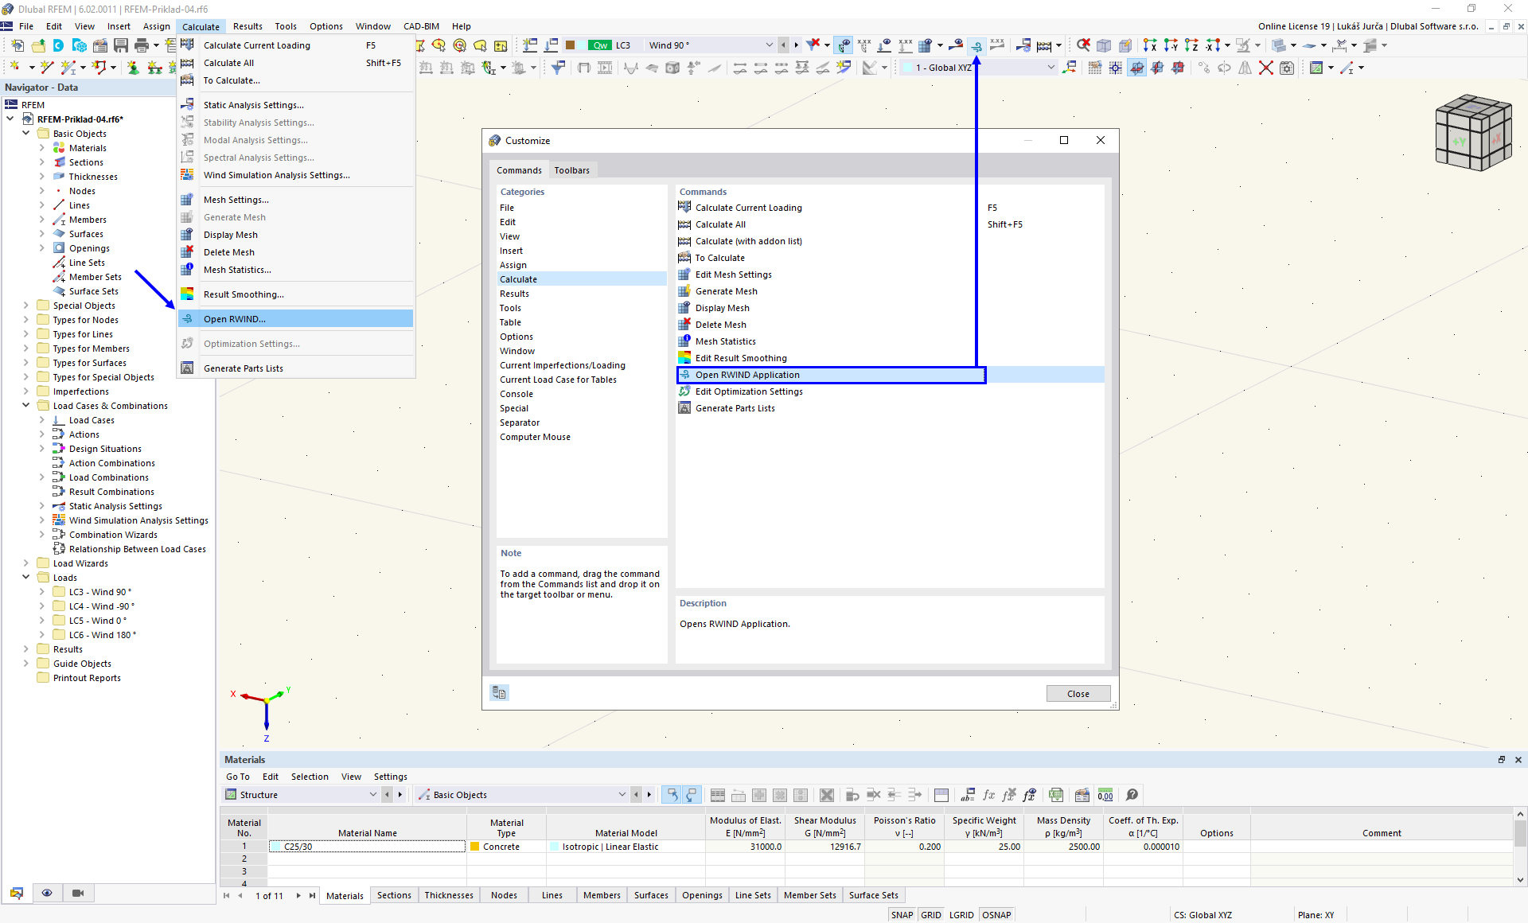Click the Cancel Zoom red magnifier icon
Image resolution: width=1528 pixels, height=923 pixels.
coord(1083,45)
